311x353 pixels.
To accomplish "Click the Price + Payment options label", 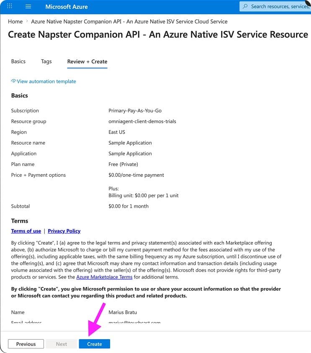I will tap(39, 175).
